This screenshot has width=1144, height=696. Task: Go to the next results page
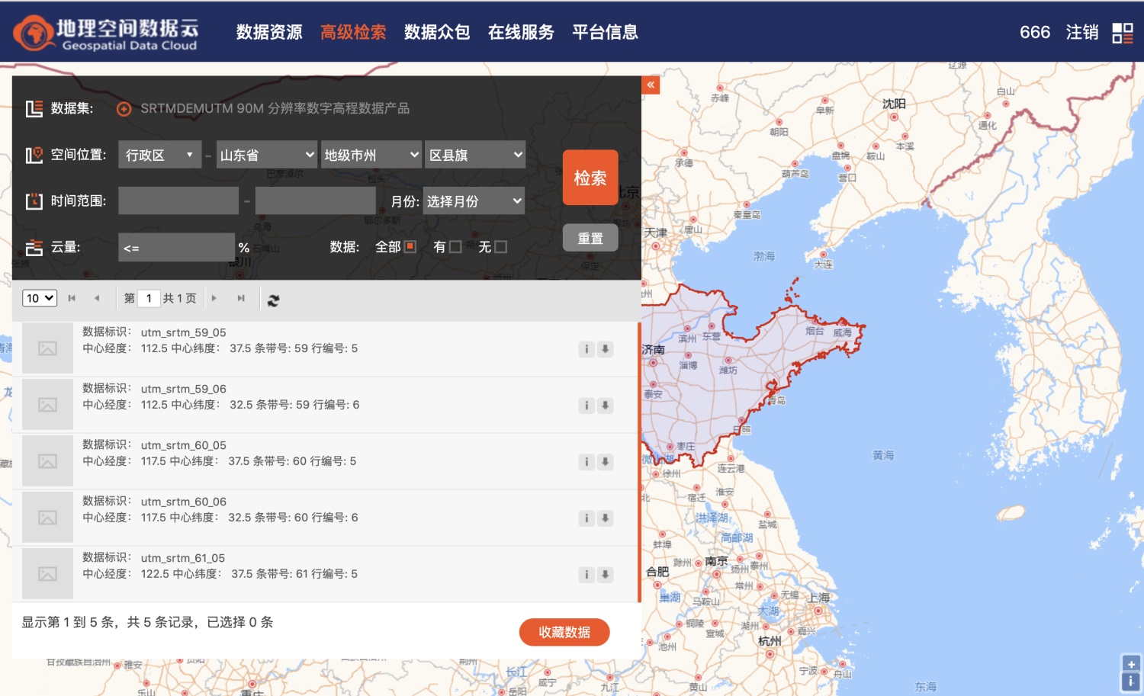(214, 298)
